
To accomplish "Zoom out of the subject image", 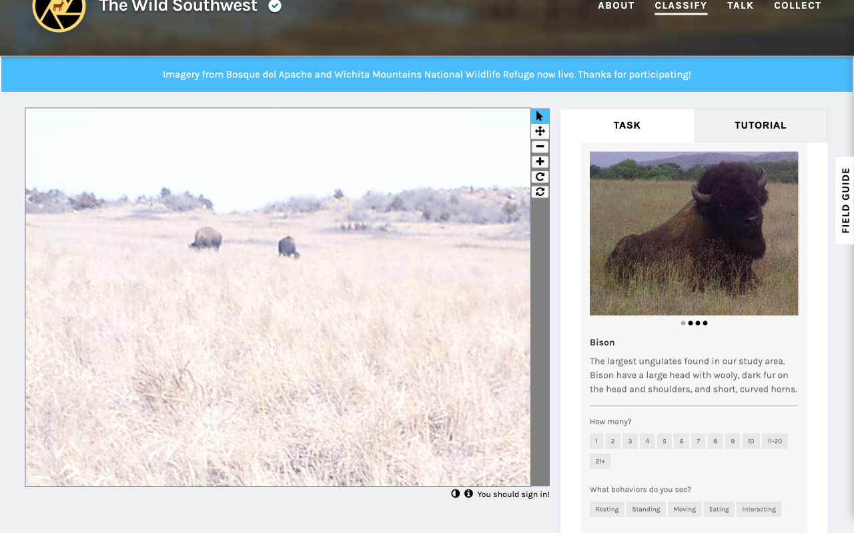I will pyautogui.click(x=540, y=147).
